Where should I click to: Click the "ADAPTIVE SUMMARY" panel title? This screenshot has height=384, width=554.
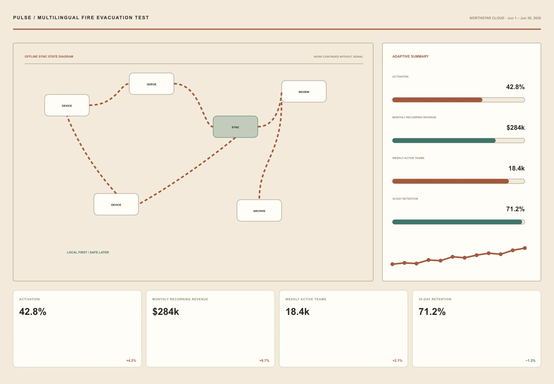[x=410, y=56]
